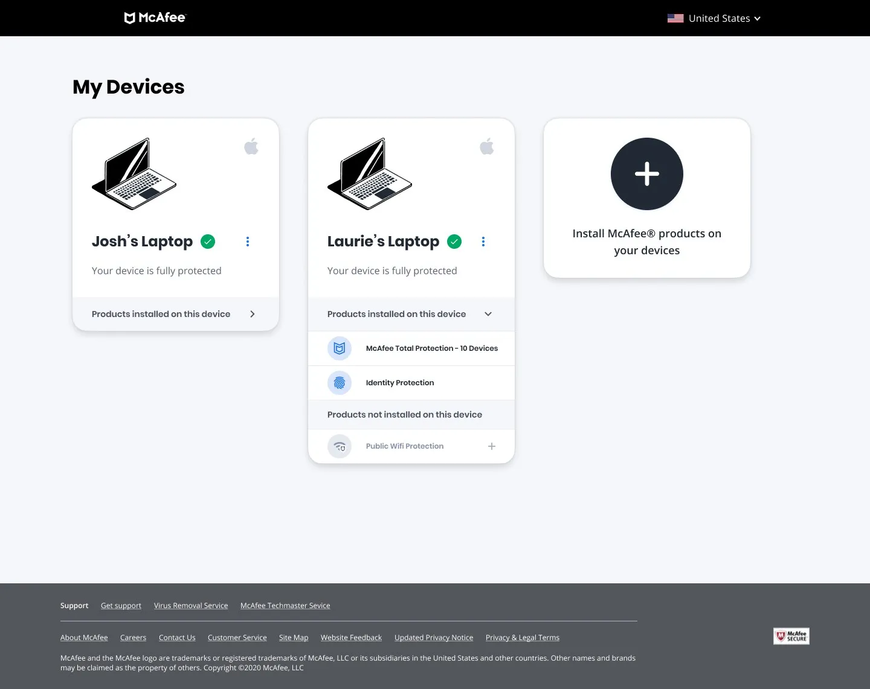870x689 pixels.
Task: Collapse products installed on Laurie's Laptop
Action: click(x=411, y=314)
